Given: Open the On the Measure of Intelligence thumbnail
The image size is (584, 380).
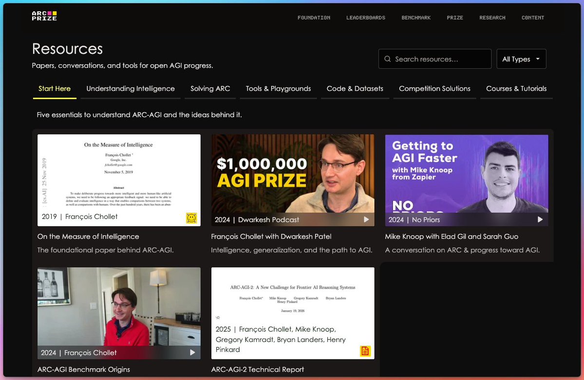Looking at the screenshot, I should (119, 180).
